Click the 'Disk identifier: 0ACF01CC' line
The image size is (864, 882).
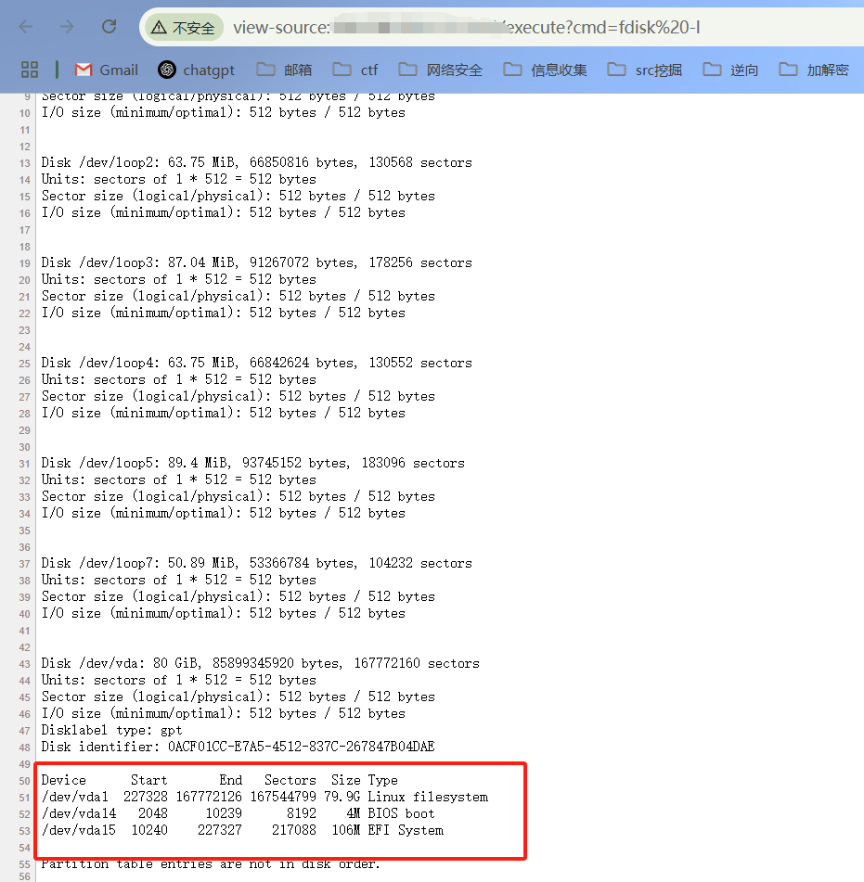[x=238, y=747]
